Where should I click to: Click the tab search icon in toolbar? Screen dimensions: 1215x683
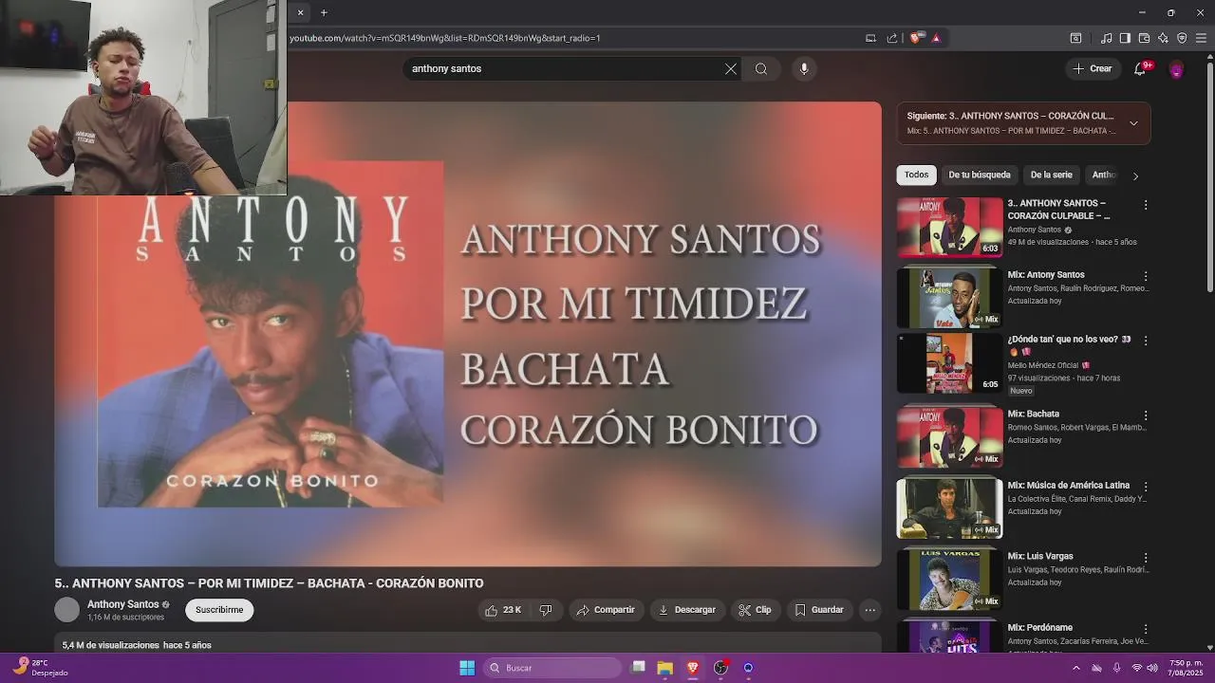point(1075,38)
